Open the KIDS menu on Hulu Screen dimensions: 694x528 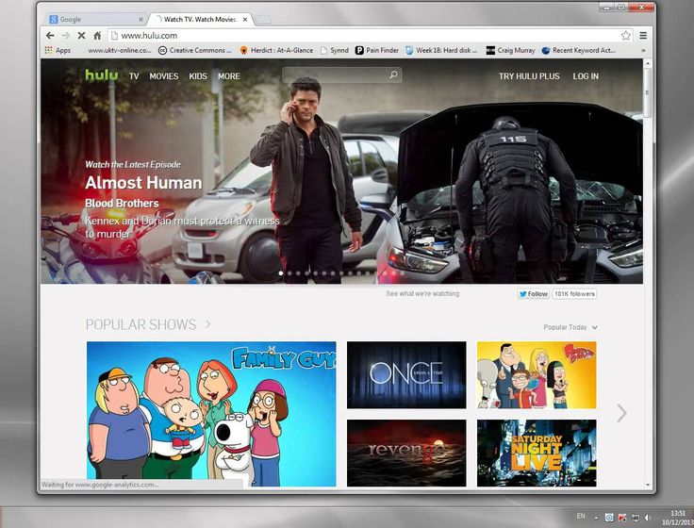pyautogui.click(x=198, y=76)
